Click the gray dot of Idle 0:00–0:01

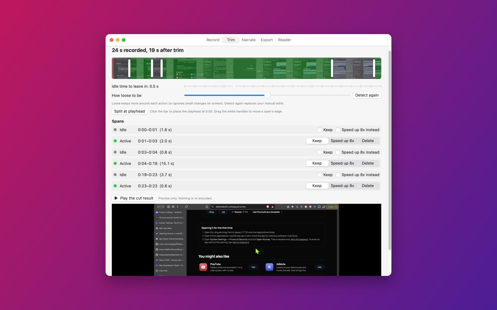click(115, 130)
